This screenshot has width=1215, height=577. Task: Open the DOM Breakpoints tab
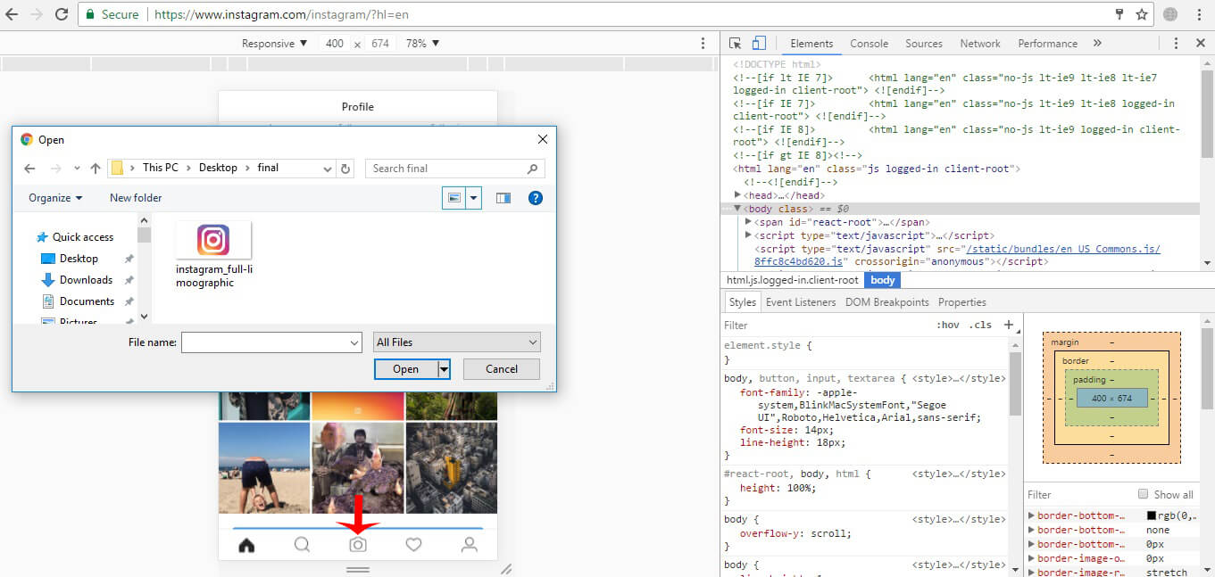coord(887,302)
